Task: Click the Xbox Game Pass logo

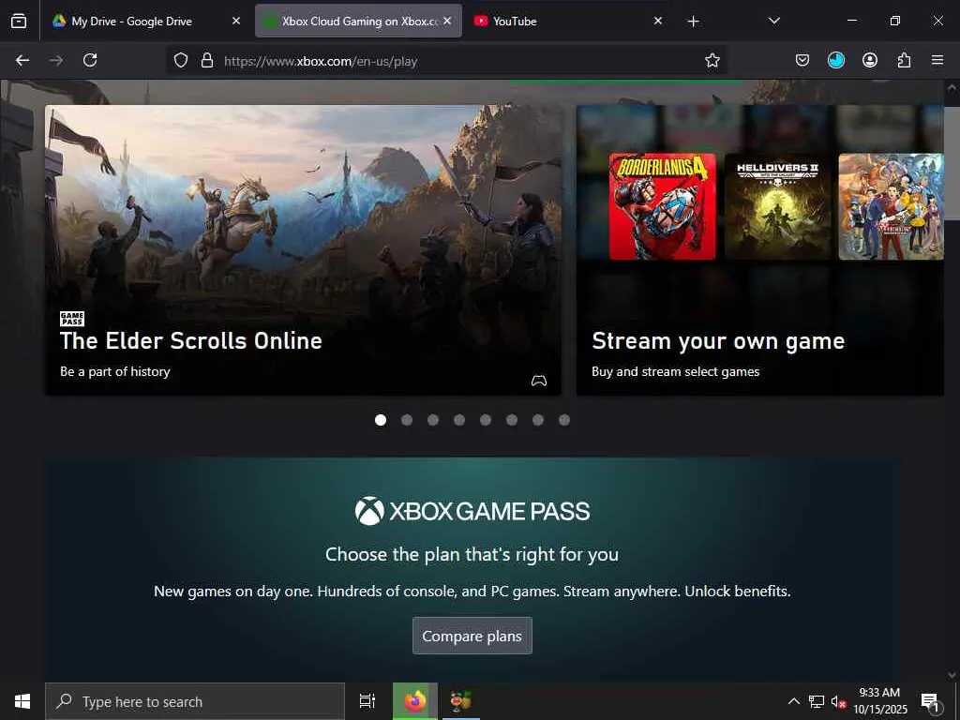Action: 472,511
